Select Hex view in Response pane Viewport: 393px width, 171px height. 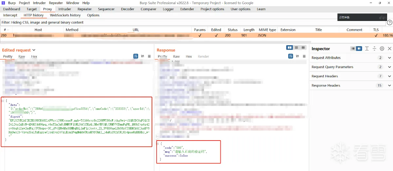pyautogui.click(x=189, y=56)
